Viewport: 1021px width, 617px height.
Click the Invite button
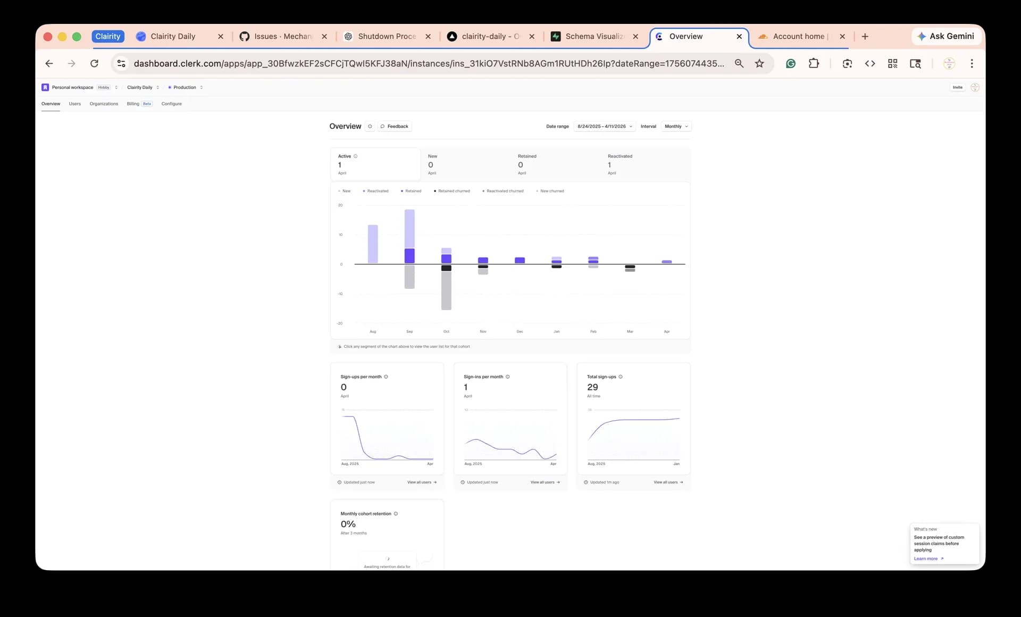(x=957, y=87)
